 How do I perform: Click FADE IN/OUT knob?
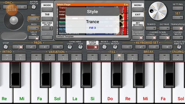tap(115, 47)
